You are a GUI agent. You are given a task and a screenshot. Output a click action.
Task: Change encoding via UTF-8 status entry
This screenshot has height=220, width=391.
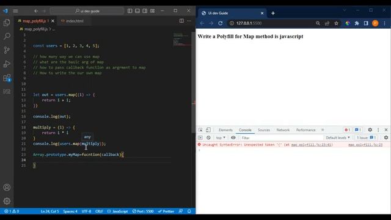click(86, 211)
